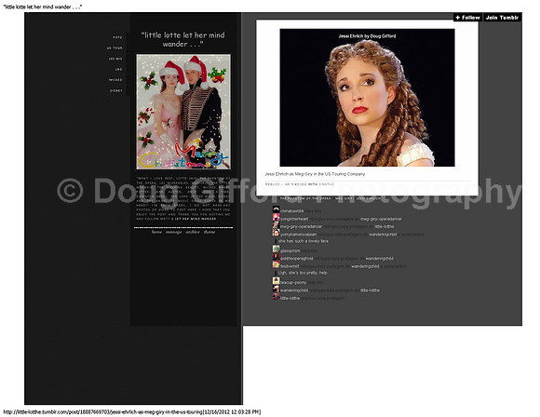Open glassprism username link
The image size is (540, 417).
(290, 251)
